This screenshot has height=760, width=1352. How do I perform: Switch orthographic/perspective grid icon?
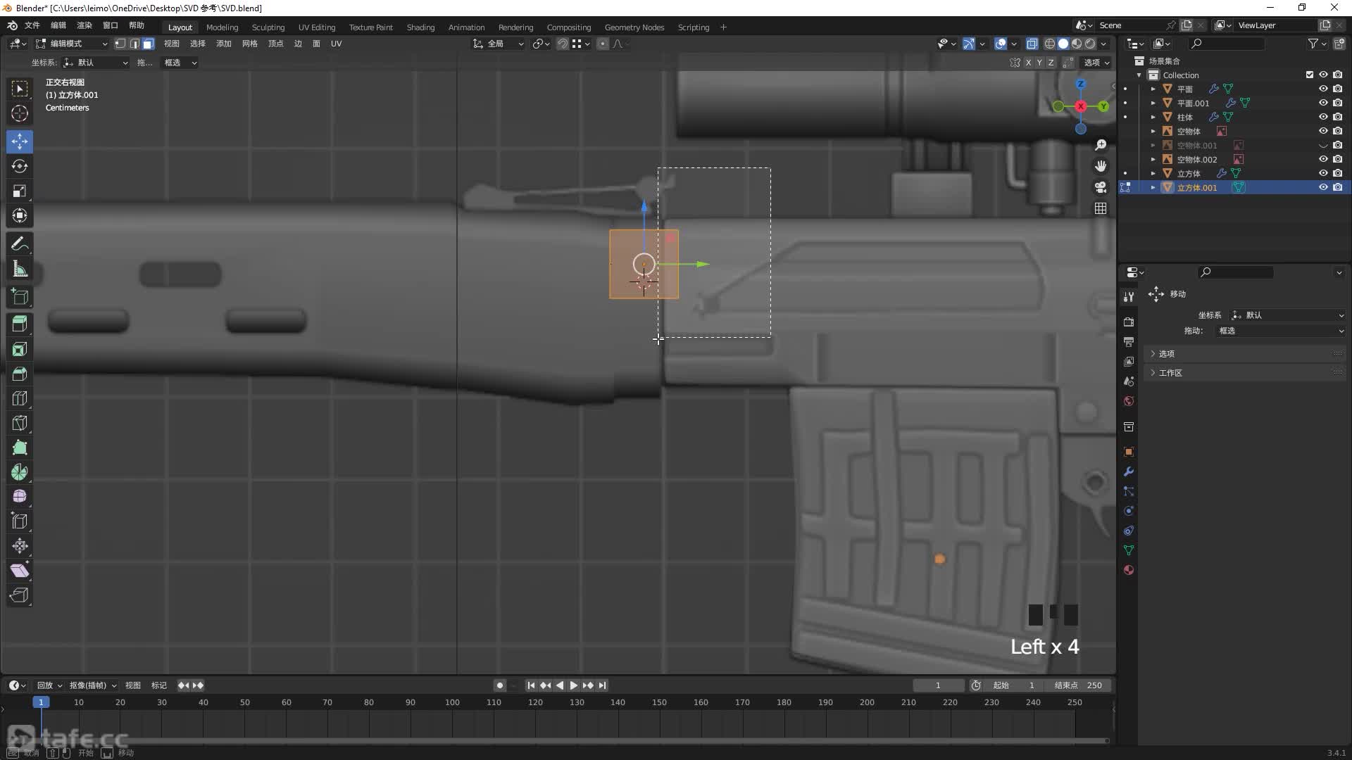1101,208
